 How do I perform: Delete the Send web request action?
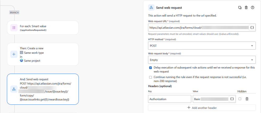(246, 8)
